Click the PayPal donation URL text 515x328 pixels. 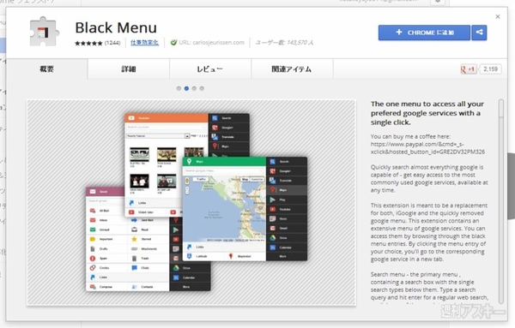coord(427,148)
